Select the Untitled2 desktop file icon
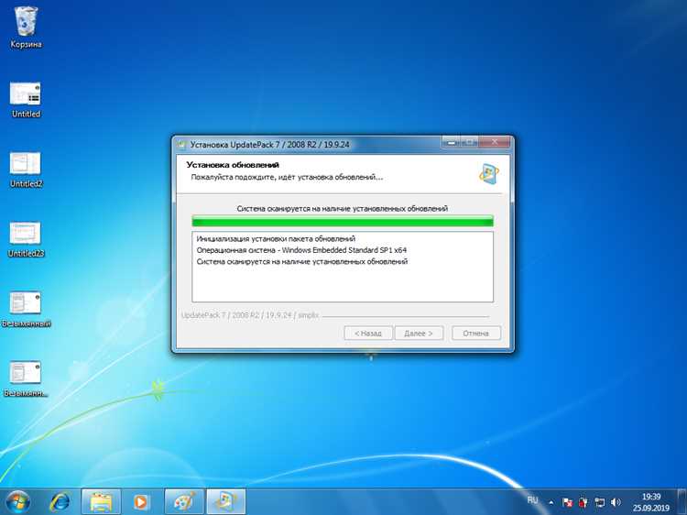 [26, 170]
